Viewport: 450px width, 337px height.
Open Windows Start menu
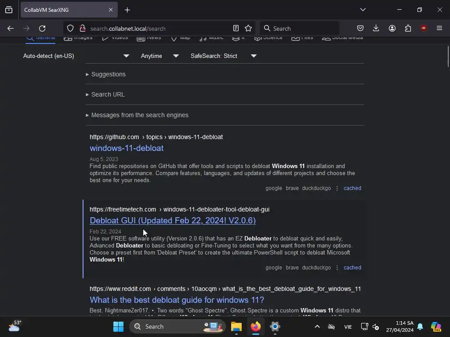tap(118, 326)
